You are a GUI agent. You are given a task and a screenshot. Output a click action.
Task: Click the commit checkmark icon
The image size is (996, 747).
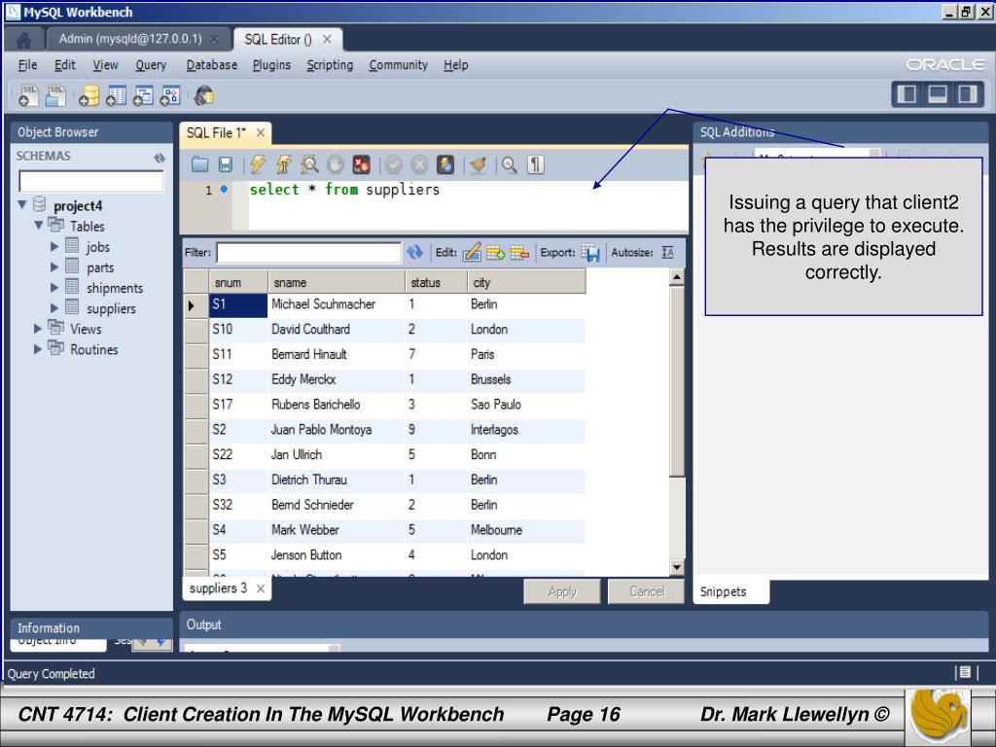pos(394,165)
